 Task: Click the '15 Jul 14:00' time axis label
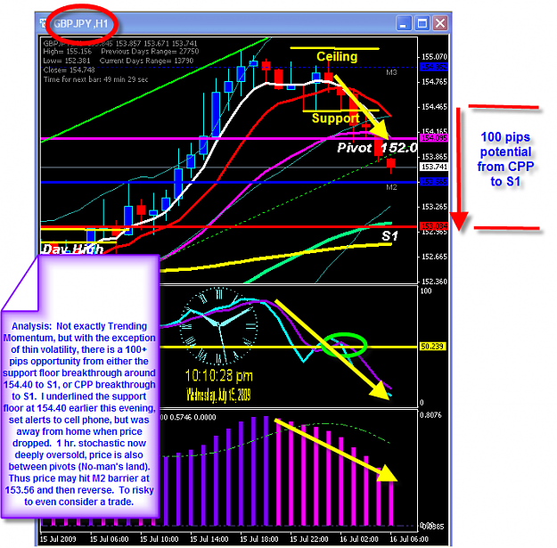click(209, 539)
